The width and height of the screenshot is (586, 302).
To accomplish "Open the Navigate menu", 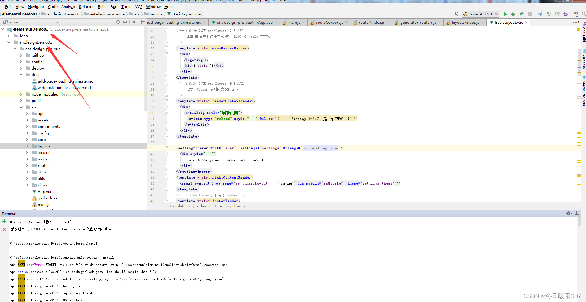I will (36, 6).
